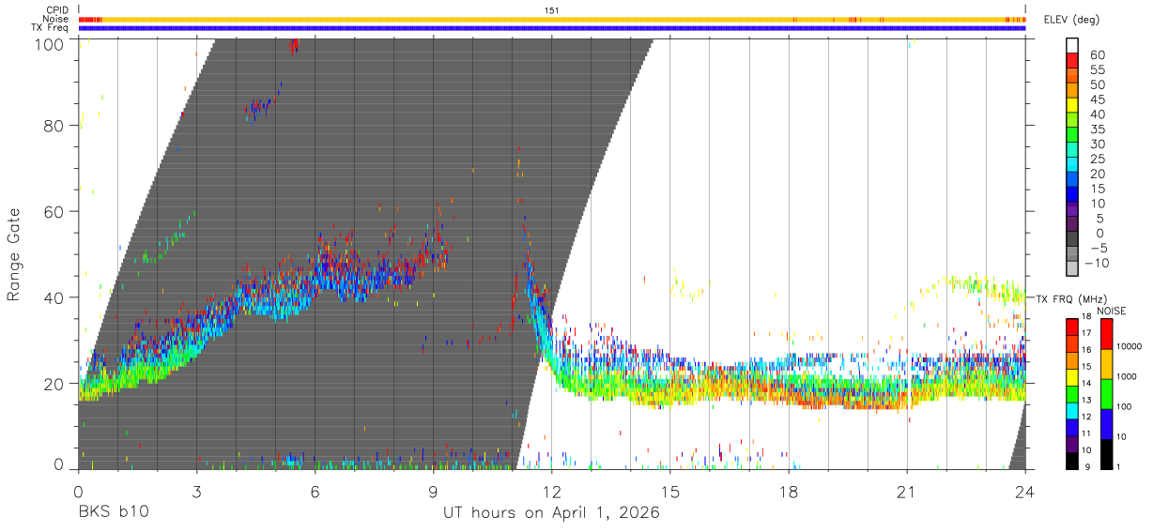This screenshot has height=532, width=1153.
Task: Click the orange Noise strip above plot
Action: pyautogui.click(x=551, y=19)
